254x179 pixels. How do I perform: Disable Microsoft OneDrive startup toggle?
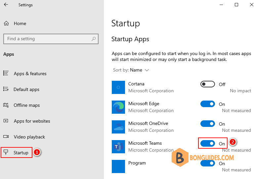click(207, 124)
